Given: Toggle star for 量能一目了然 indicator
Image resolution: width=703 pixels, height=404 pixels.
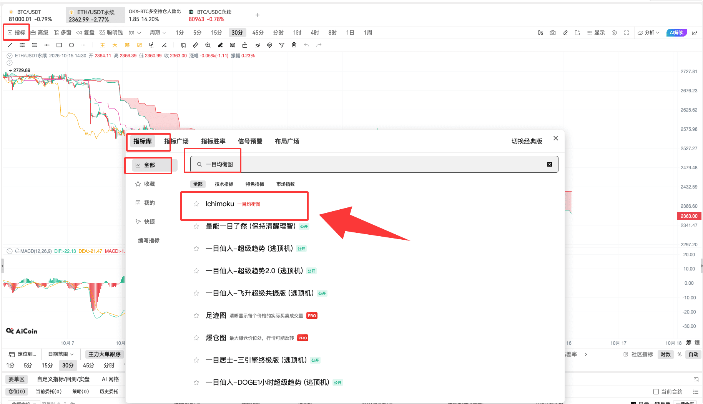Looking at the screenshot, I should (196, 226).
